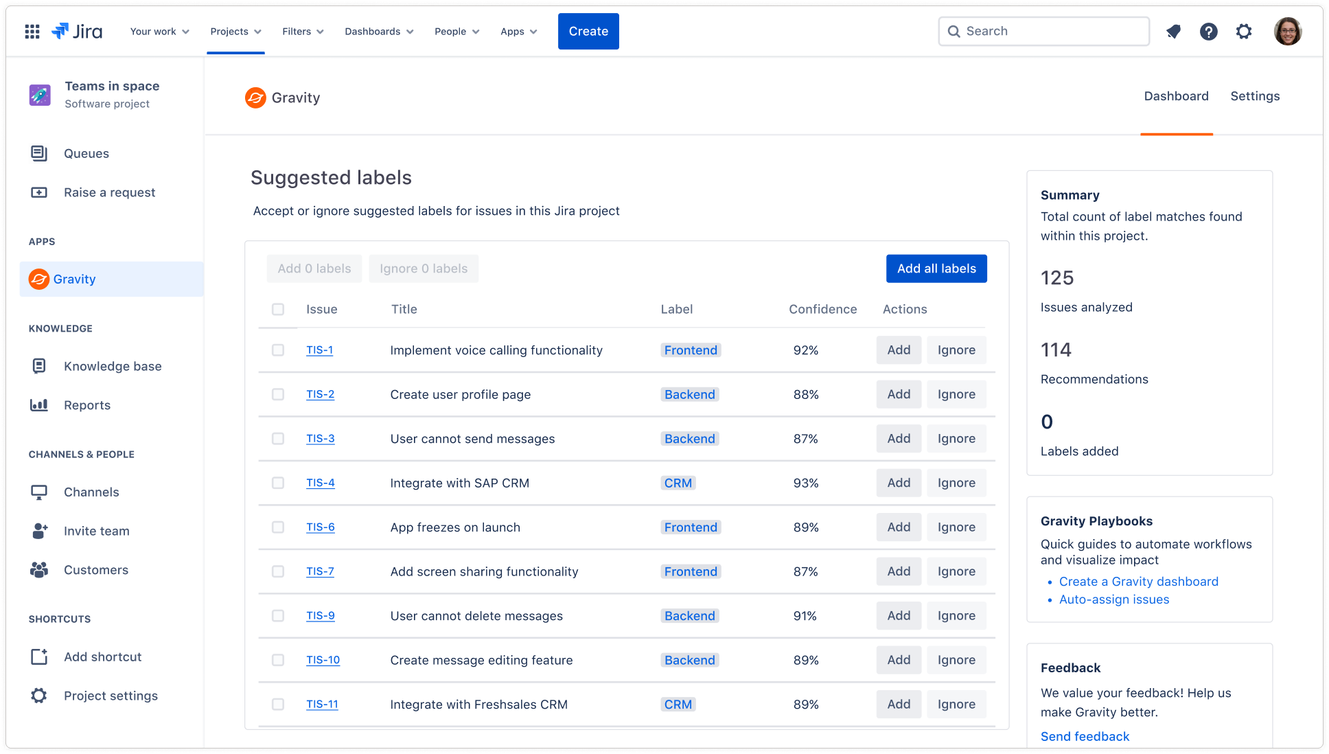Expand the Your work dropdown
This screenshot has height=754, width=1329.
160,32
